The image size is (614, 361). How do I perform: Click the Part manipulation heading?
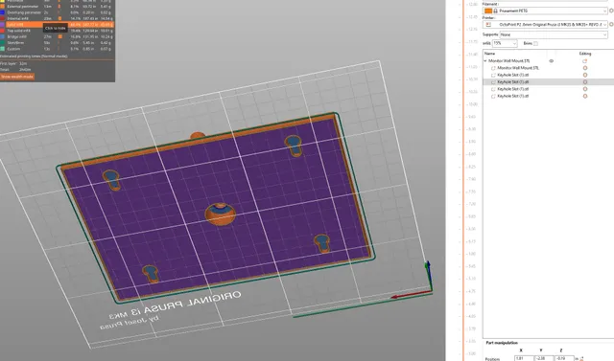(x=502, y=343)
